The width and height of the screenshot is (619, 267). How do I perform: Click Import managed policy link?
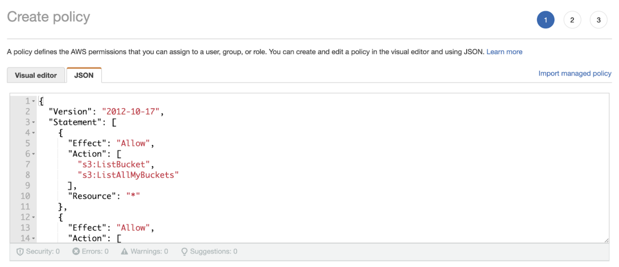[575, 73]
